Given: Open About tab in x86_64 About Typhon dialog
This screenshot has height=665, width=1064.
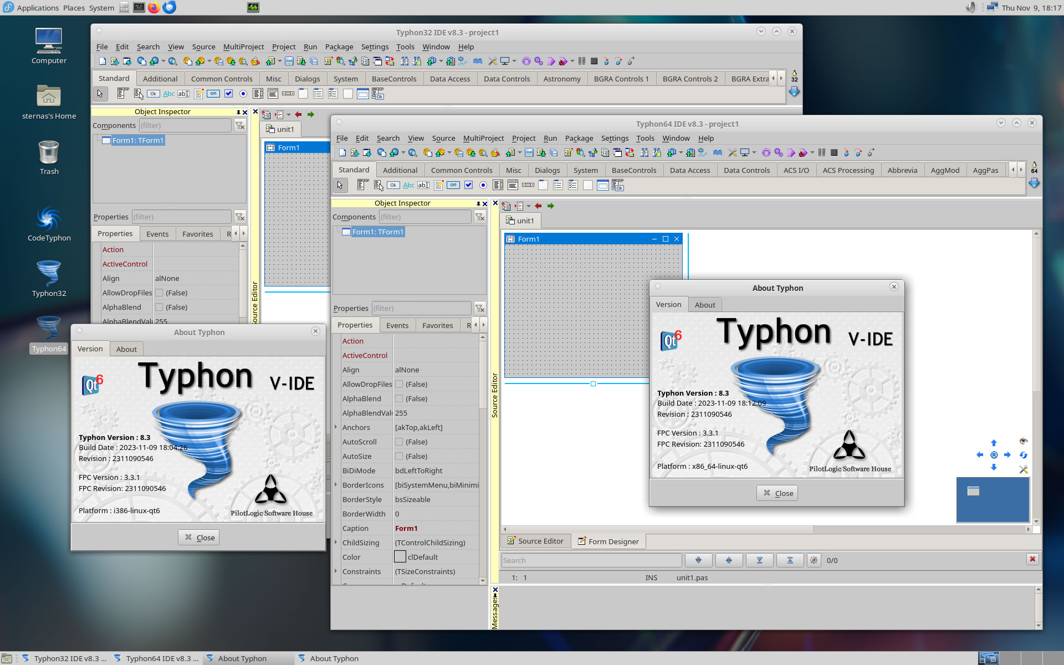Looking at the screenshot, I should click(705, 305).
